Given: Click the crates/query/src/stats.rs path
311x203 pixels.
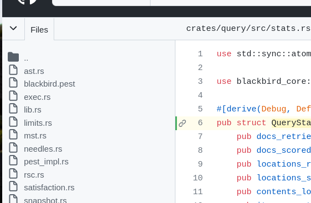Looking at the screenshot, I should [x=248, y=29].
